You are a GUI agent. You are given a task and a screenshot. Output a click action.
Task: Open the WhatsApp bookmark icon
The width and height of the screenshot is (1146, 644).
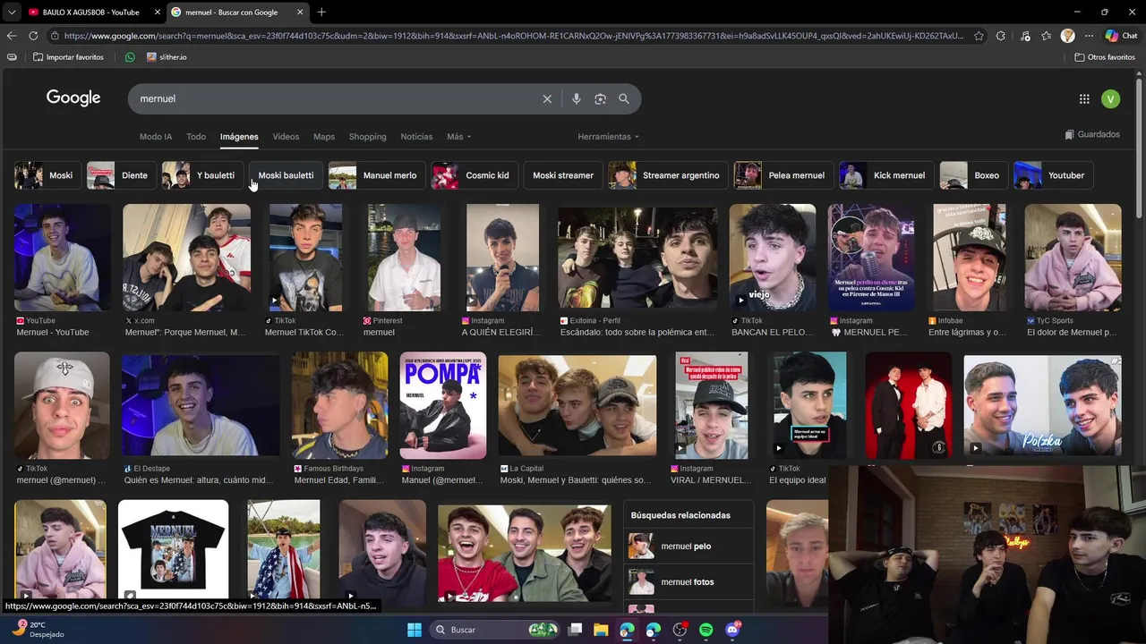point(130,57)
